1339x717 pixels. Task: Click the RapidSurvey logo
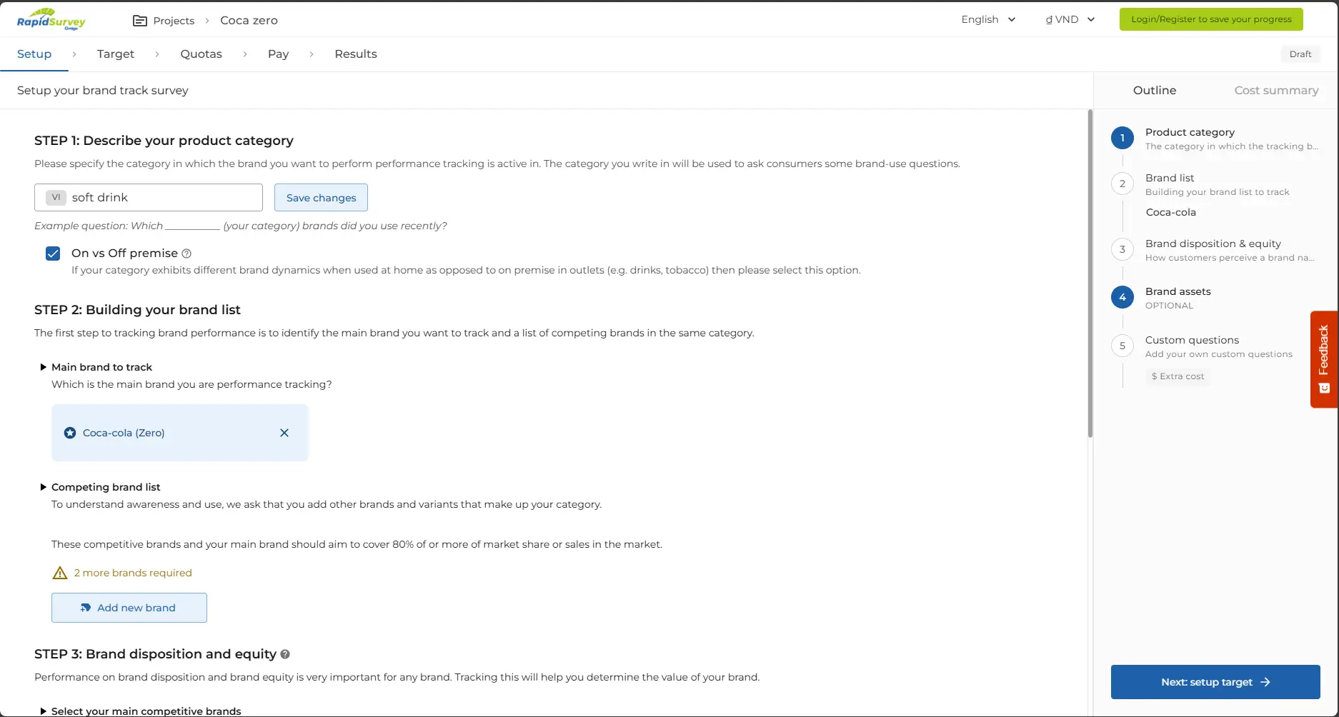[51, 19]
